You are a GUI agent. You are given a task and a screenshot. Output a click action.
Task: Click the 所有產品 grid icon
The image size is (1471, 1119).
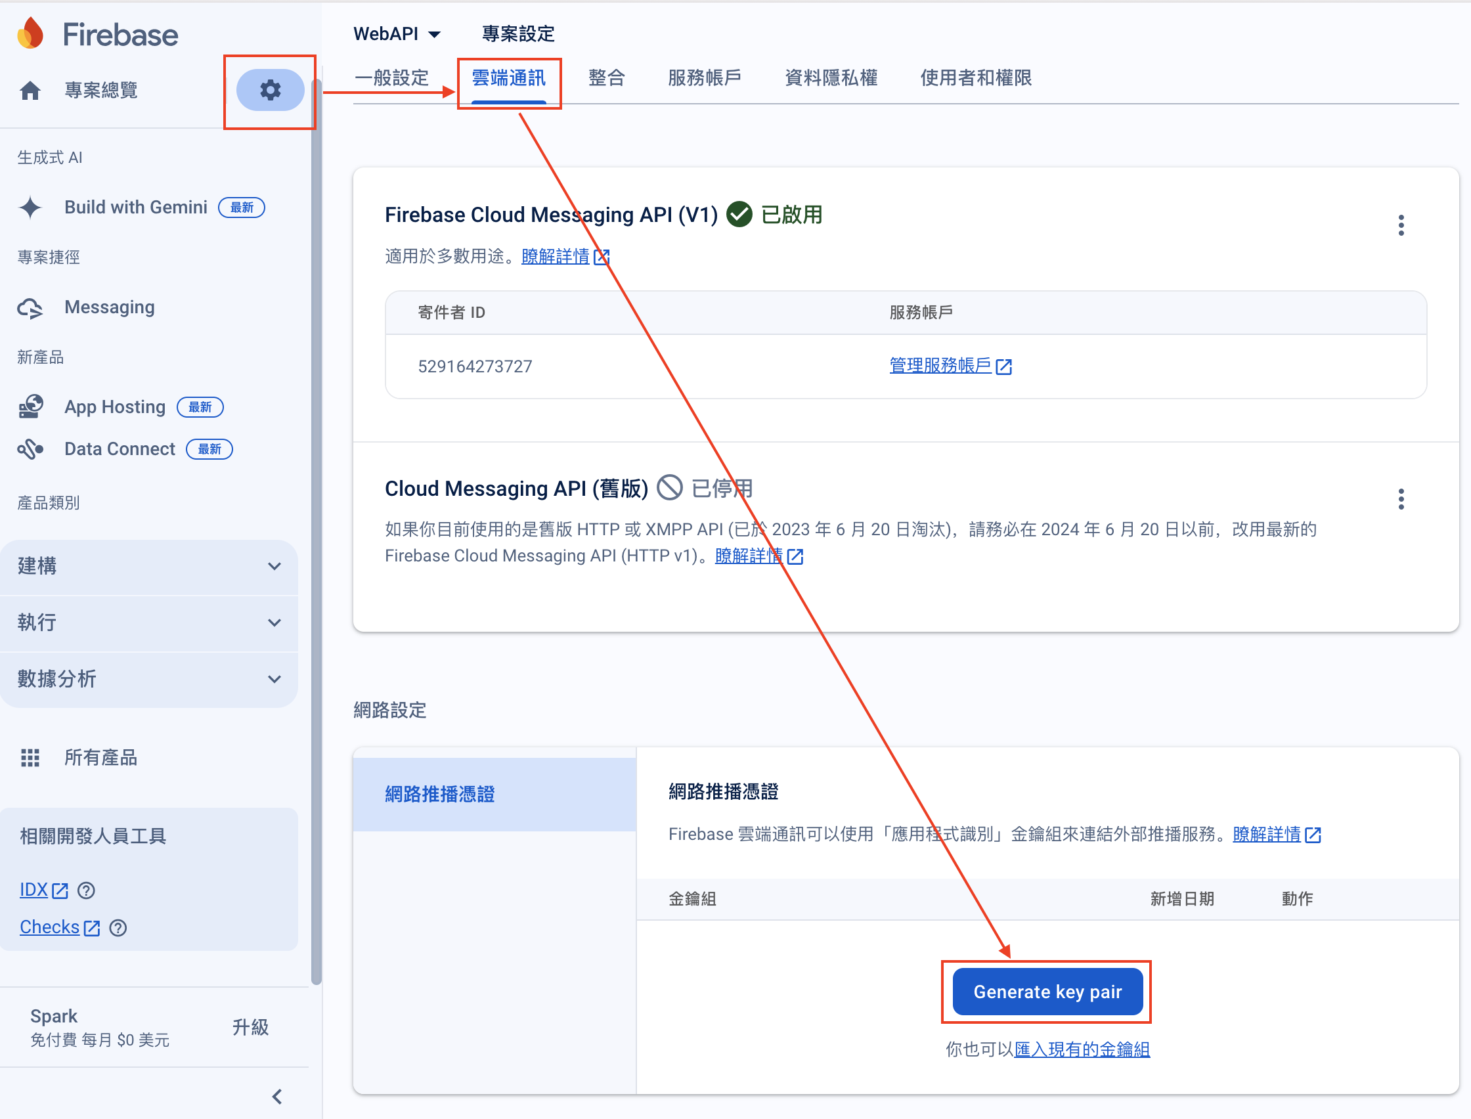click(30, 757)
